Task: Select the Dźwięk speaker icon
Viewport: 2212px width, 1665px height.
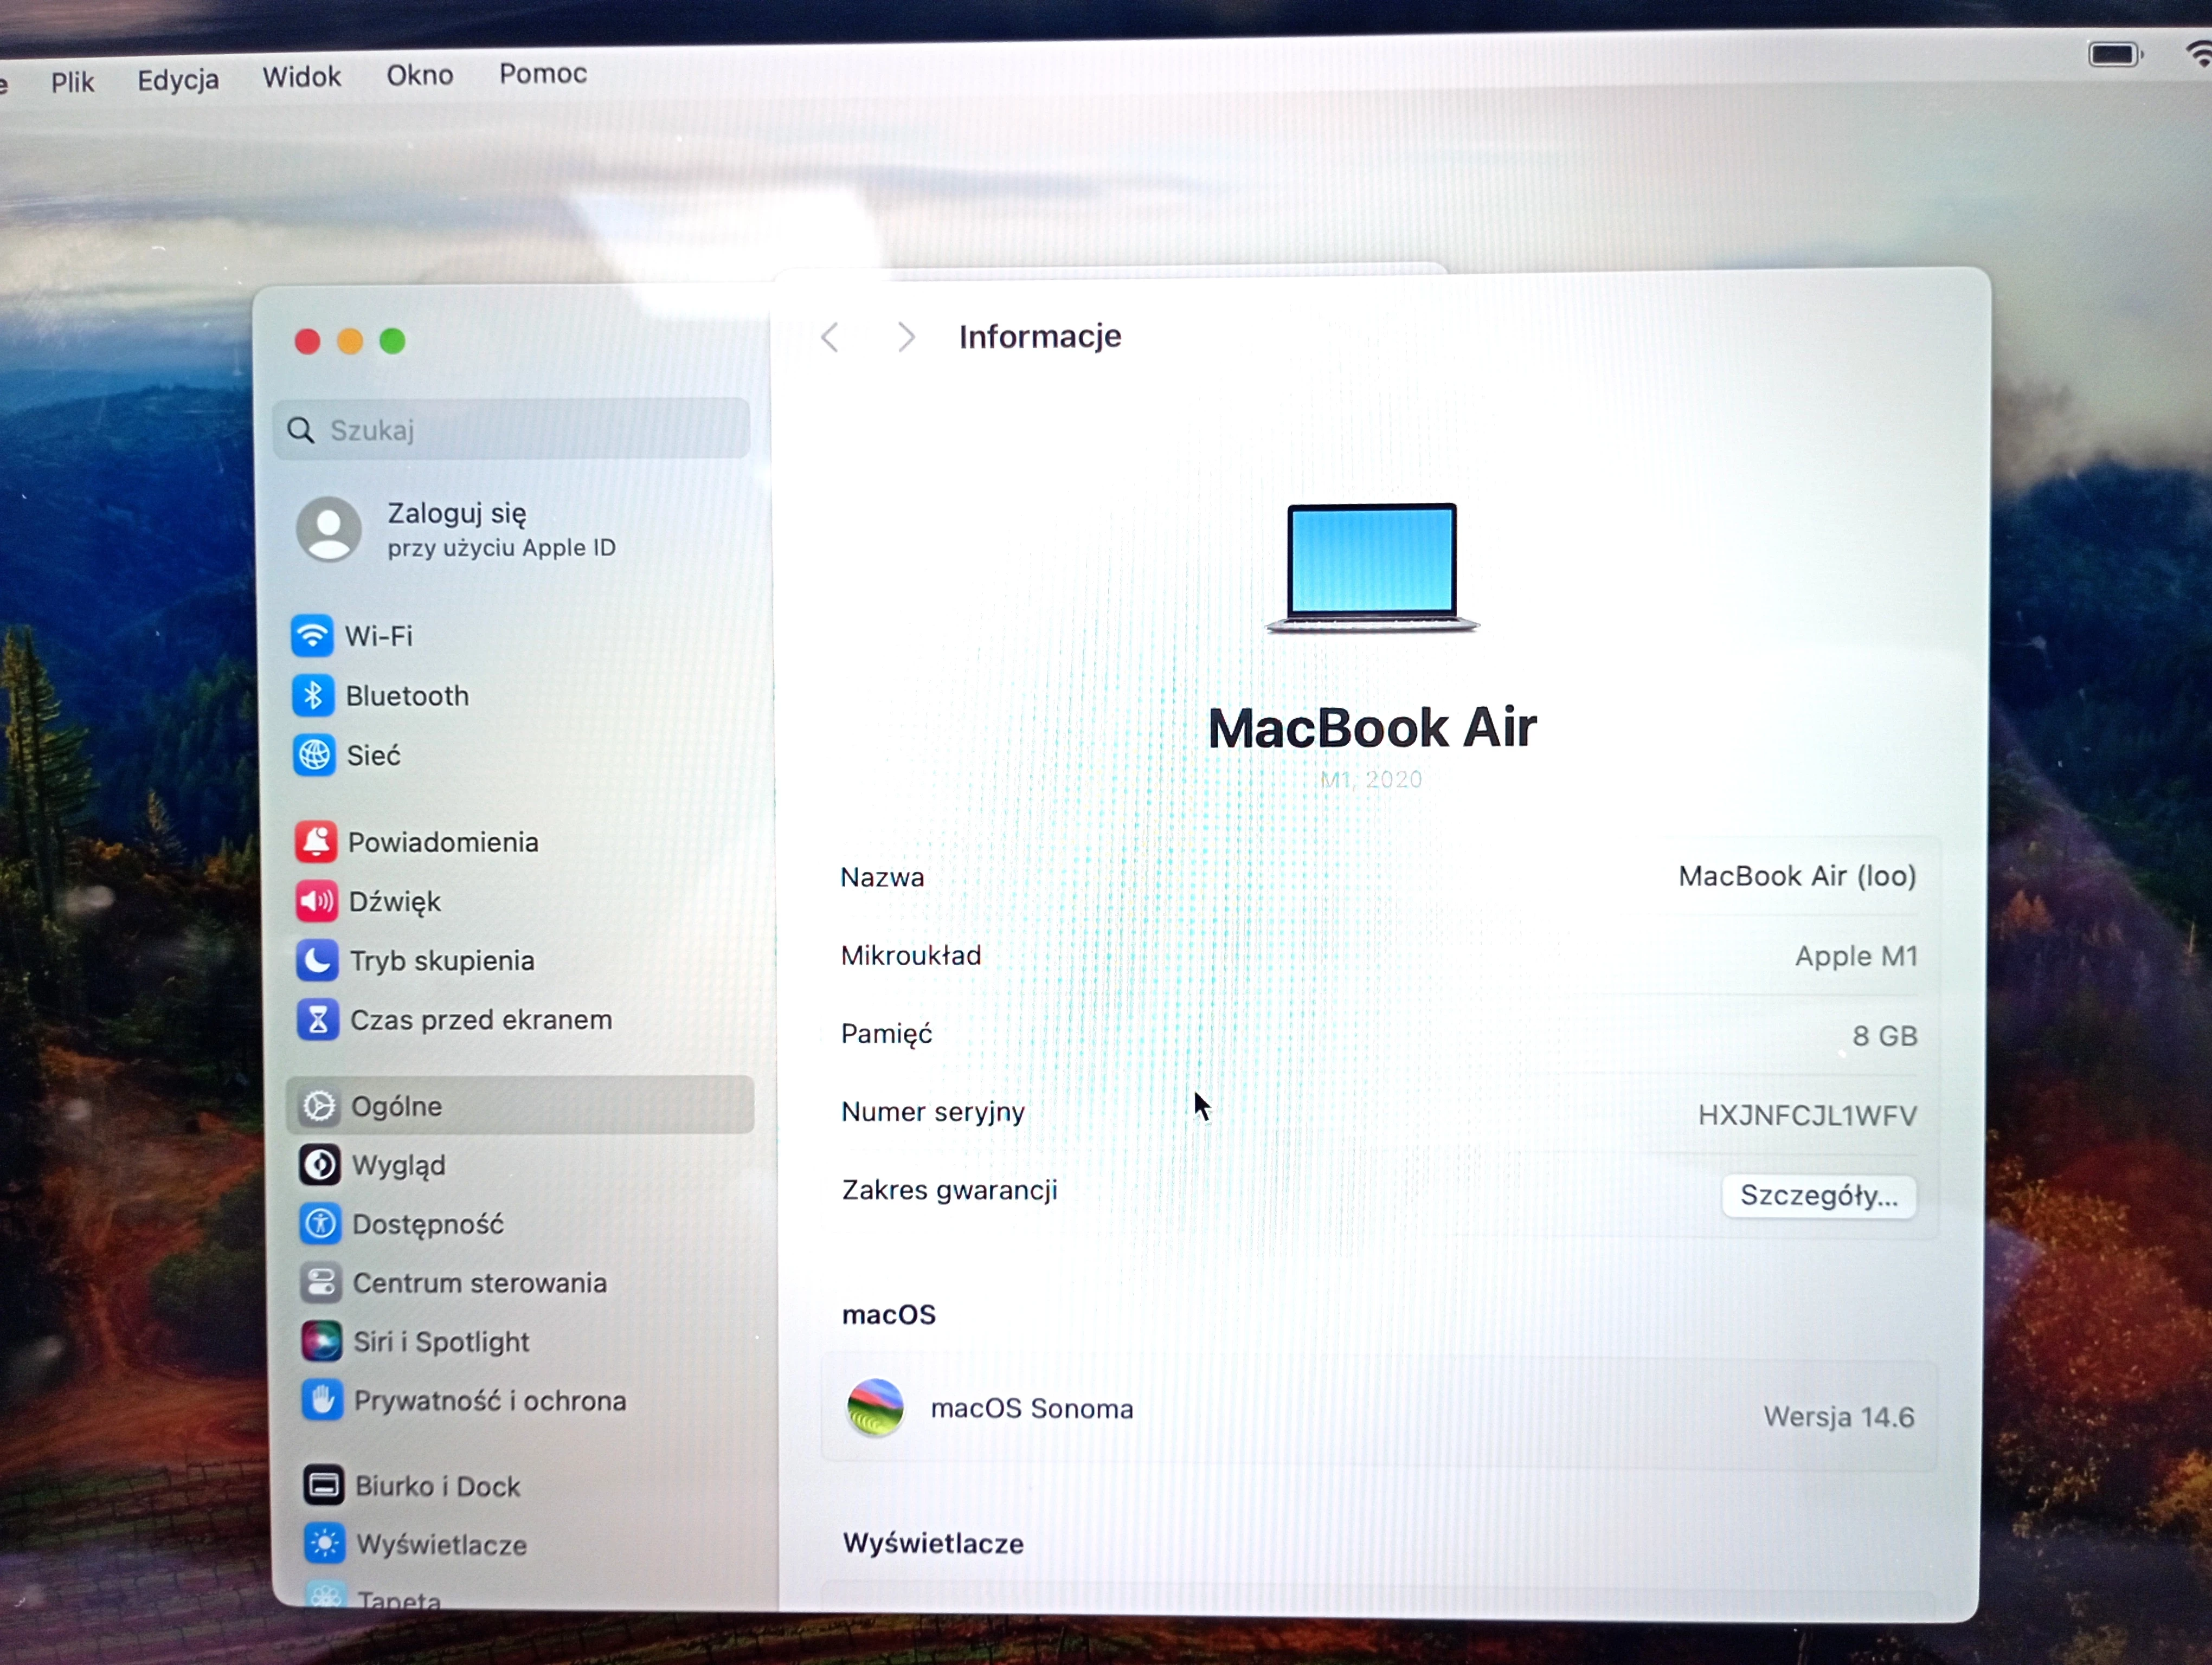Action: [317, 901]
